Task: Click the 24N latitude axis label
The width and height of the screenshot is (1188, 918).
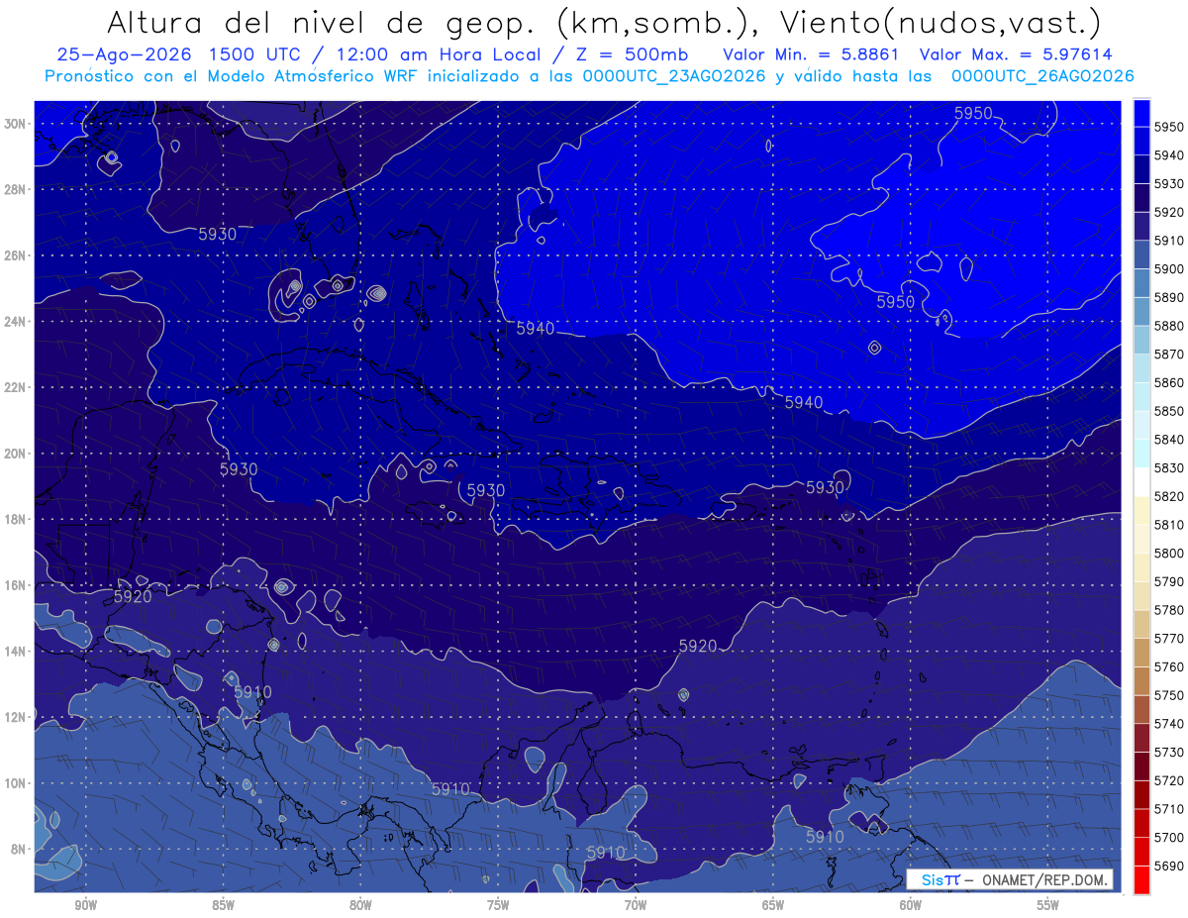Action: (15, 322)
